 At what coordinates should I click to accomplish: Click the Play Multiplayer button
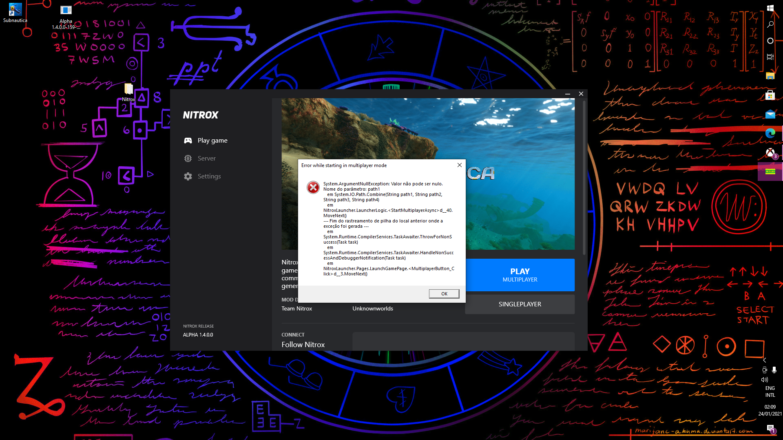pyautogui.click(x=520, y=275)
